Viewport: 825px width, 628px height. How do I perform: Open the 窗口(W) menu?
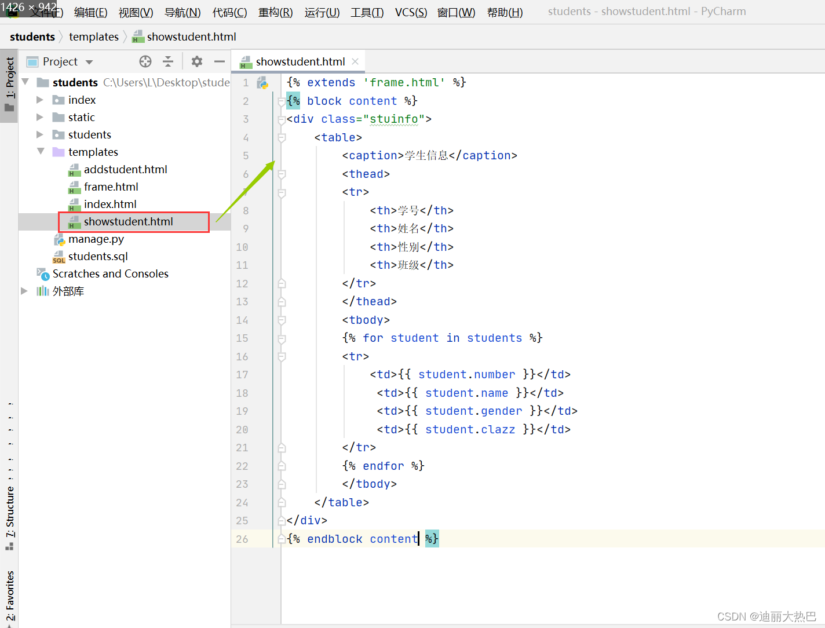tap(457, 12)
